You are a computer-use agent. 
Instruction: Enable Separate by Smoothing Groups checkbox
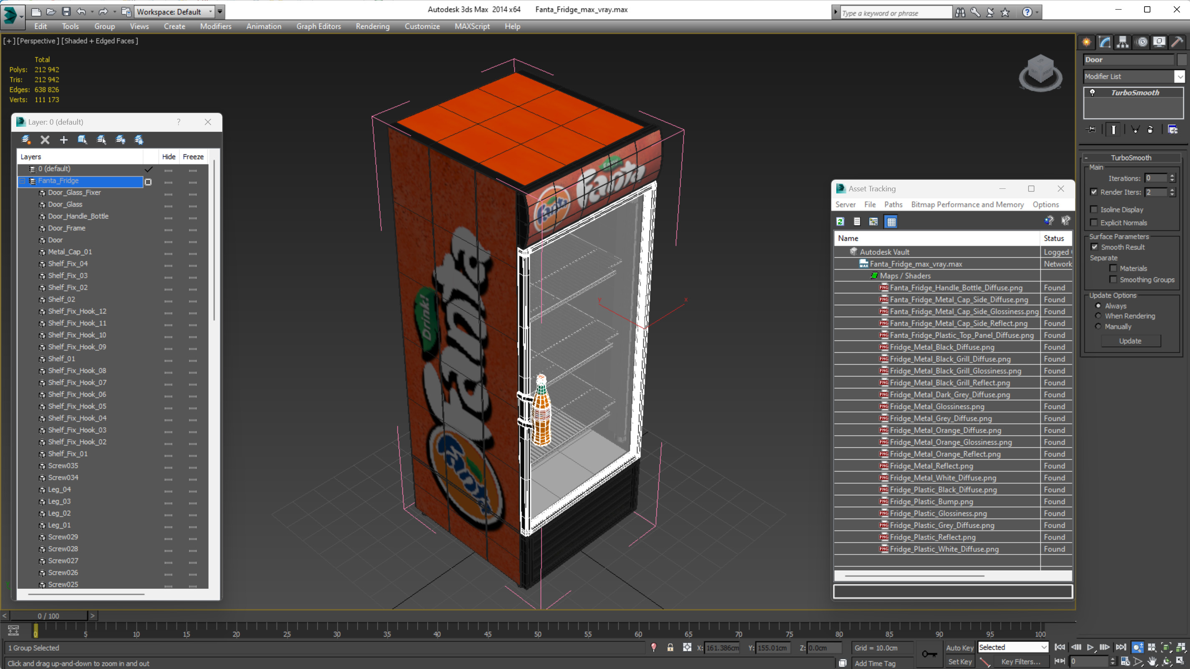point(1113,279)
